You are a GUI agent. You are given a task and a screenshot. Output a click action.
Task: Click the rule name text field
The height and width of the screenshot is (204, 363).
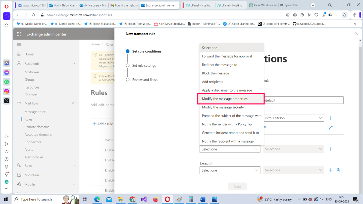303,100
